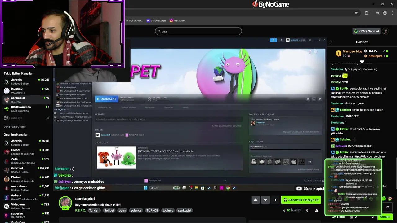Click the Steam activity comment input field
397x223 pixels.
pyautogui.click(x=169, y=119)
